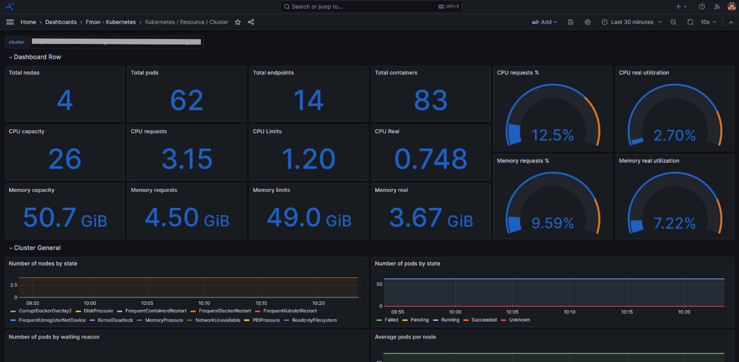Open the hamburger navigation menu
Screen dimensions: 739x362
(10, 22)
